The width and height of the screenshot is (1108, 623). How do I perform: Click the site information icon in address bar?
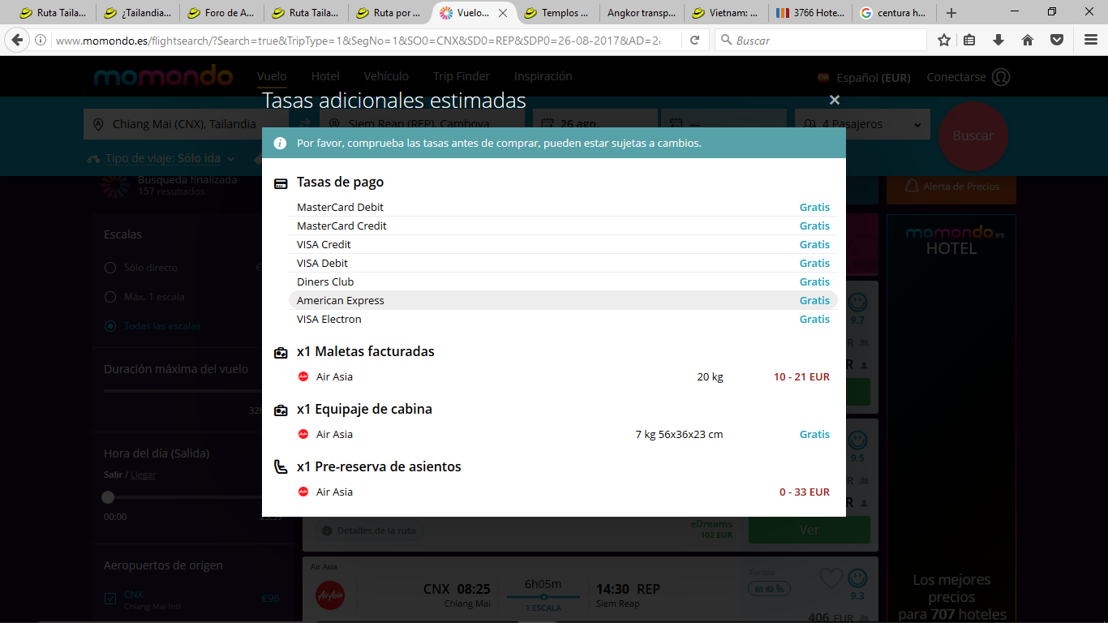[41, 40]
